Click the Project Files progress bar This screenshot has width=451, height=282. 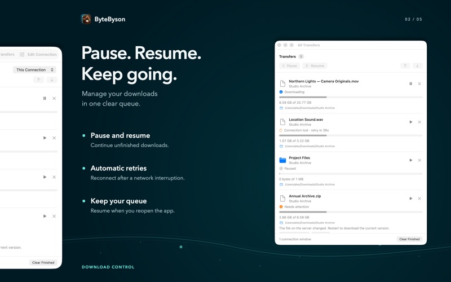351,174
